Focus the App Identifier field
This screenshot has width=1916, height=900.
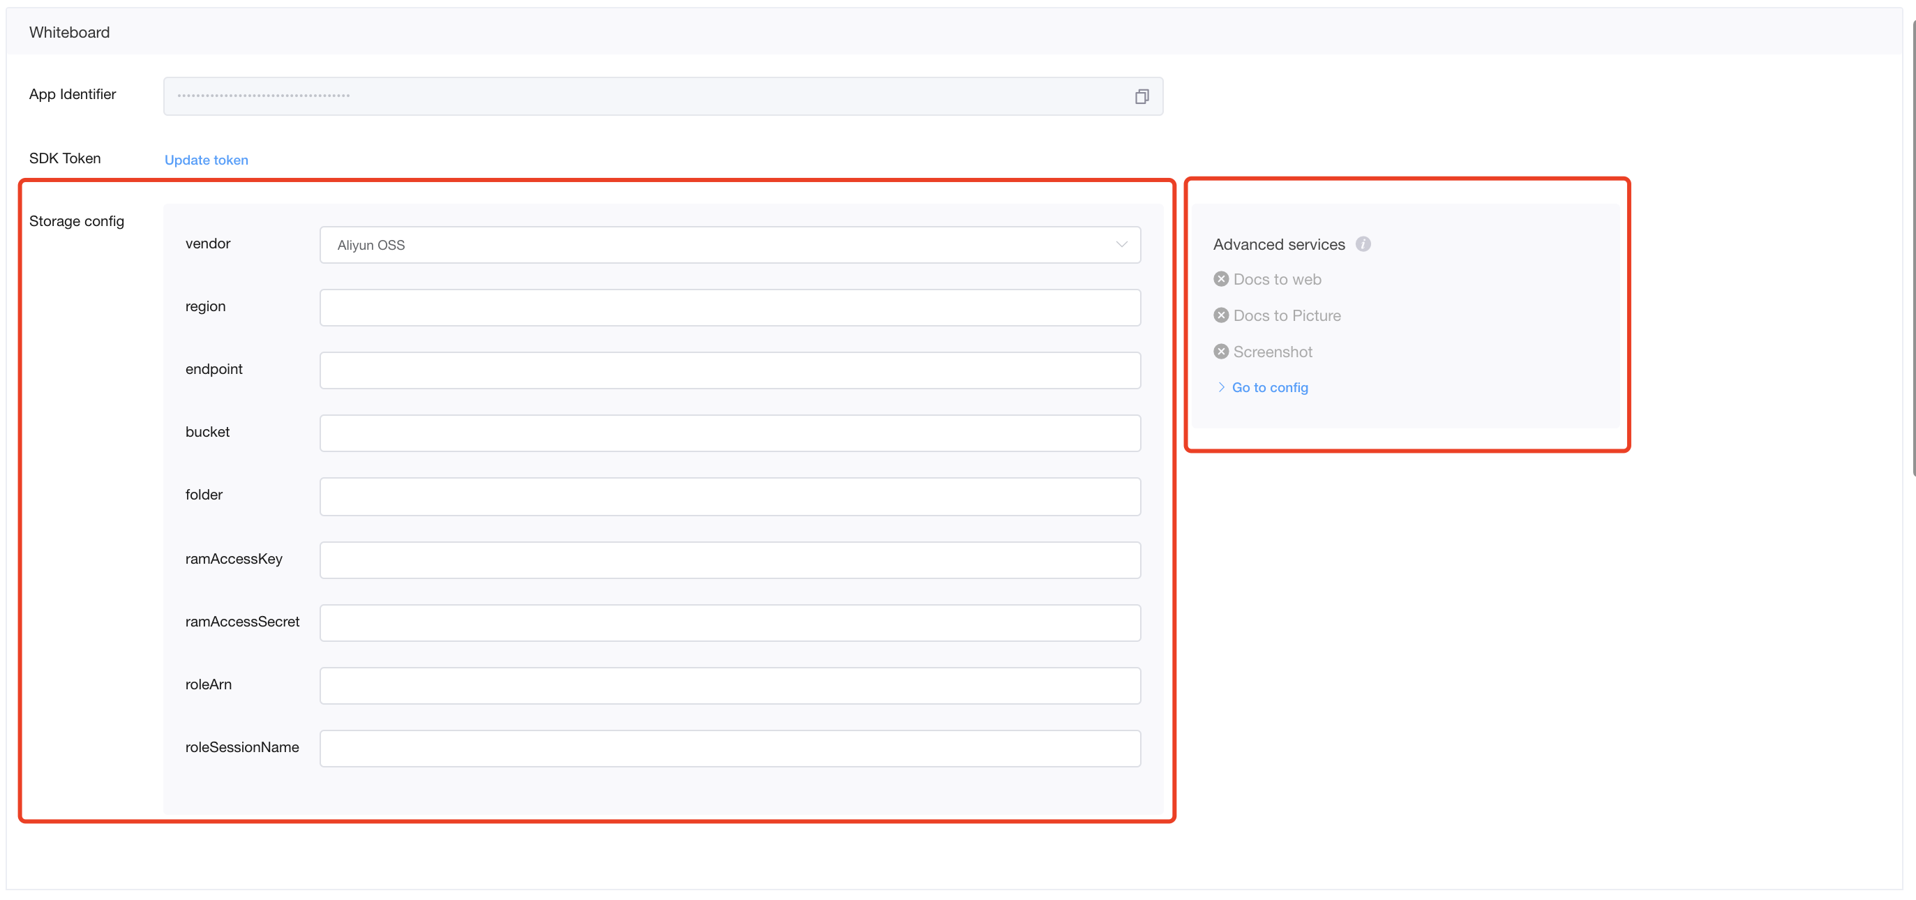[663, 96]
